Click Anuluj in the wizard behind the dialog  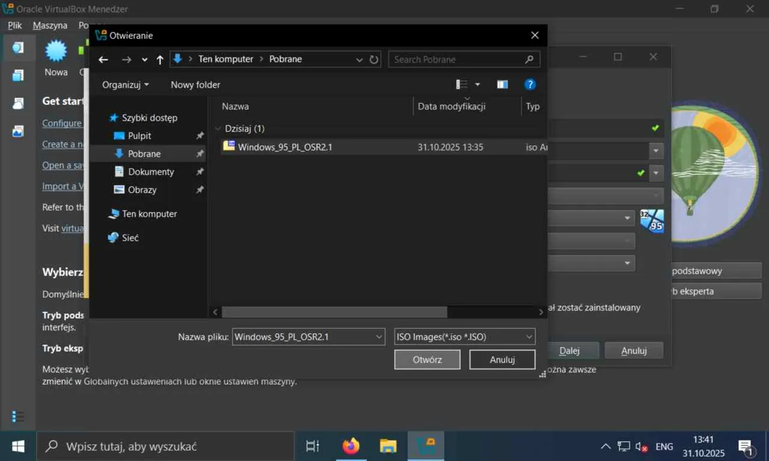click(x=634, y=351)
